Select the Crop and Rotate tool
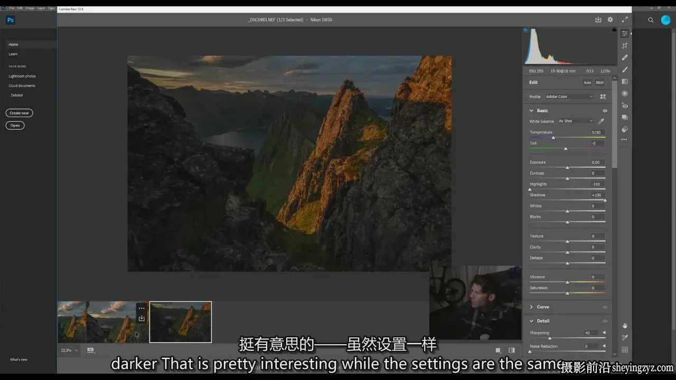 click(625, 45)
